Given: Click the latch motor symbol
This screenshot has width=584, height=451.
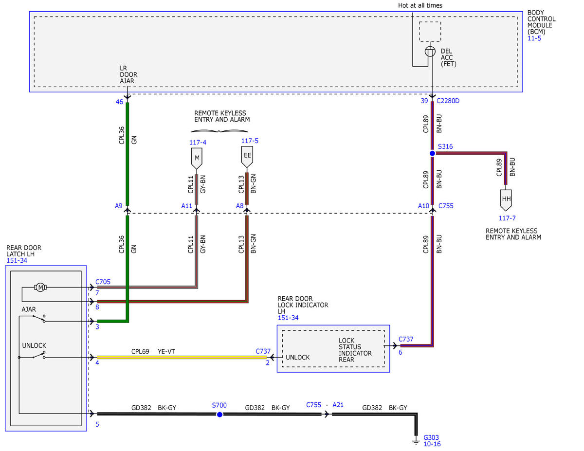Looking at the screenshot, I should pos(40,287).
